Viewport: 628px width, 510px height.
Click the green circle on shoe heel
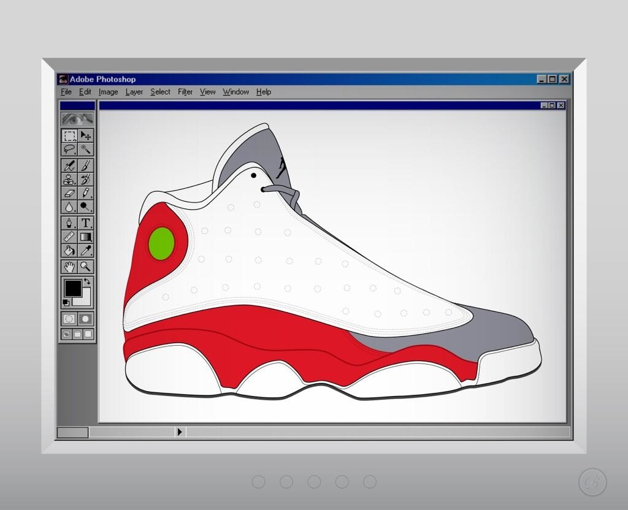click(x=161, y=243)
